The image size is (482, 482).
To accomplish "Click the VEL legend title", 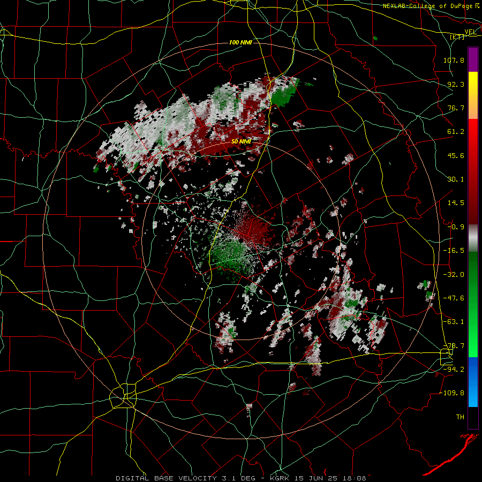I will click(x=470, y=32).
